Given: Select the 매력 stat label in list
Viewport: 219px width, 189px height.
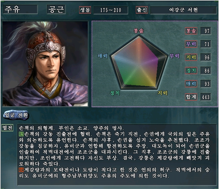Looking at the screenshot, I should click(x=191, y=84).
